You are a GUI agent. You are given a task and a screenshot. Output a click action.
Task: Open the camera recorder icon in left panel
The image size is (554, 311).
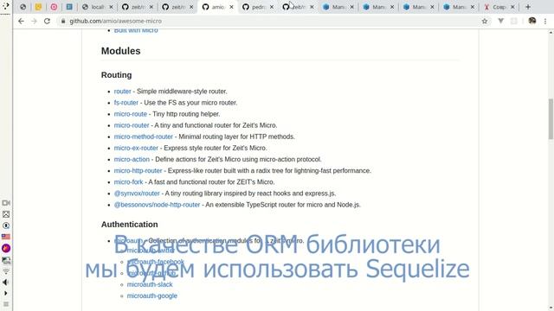(6, 203)
